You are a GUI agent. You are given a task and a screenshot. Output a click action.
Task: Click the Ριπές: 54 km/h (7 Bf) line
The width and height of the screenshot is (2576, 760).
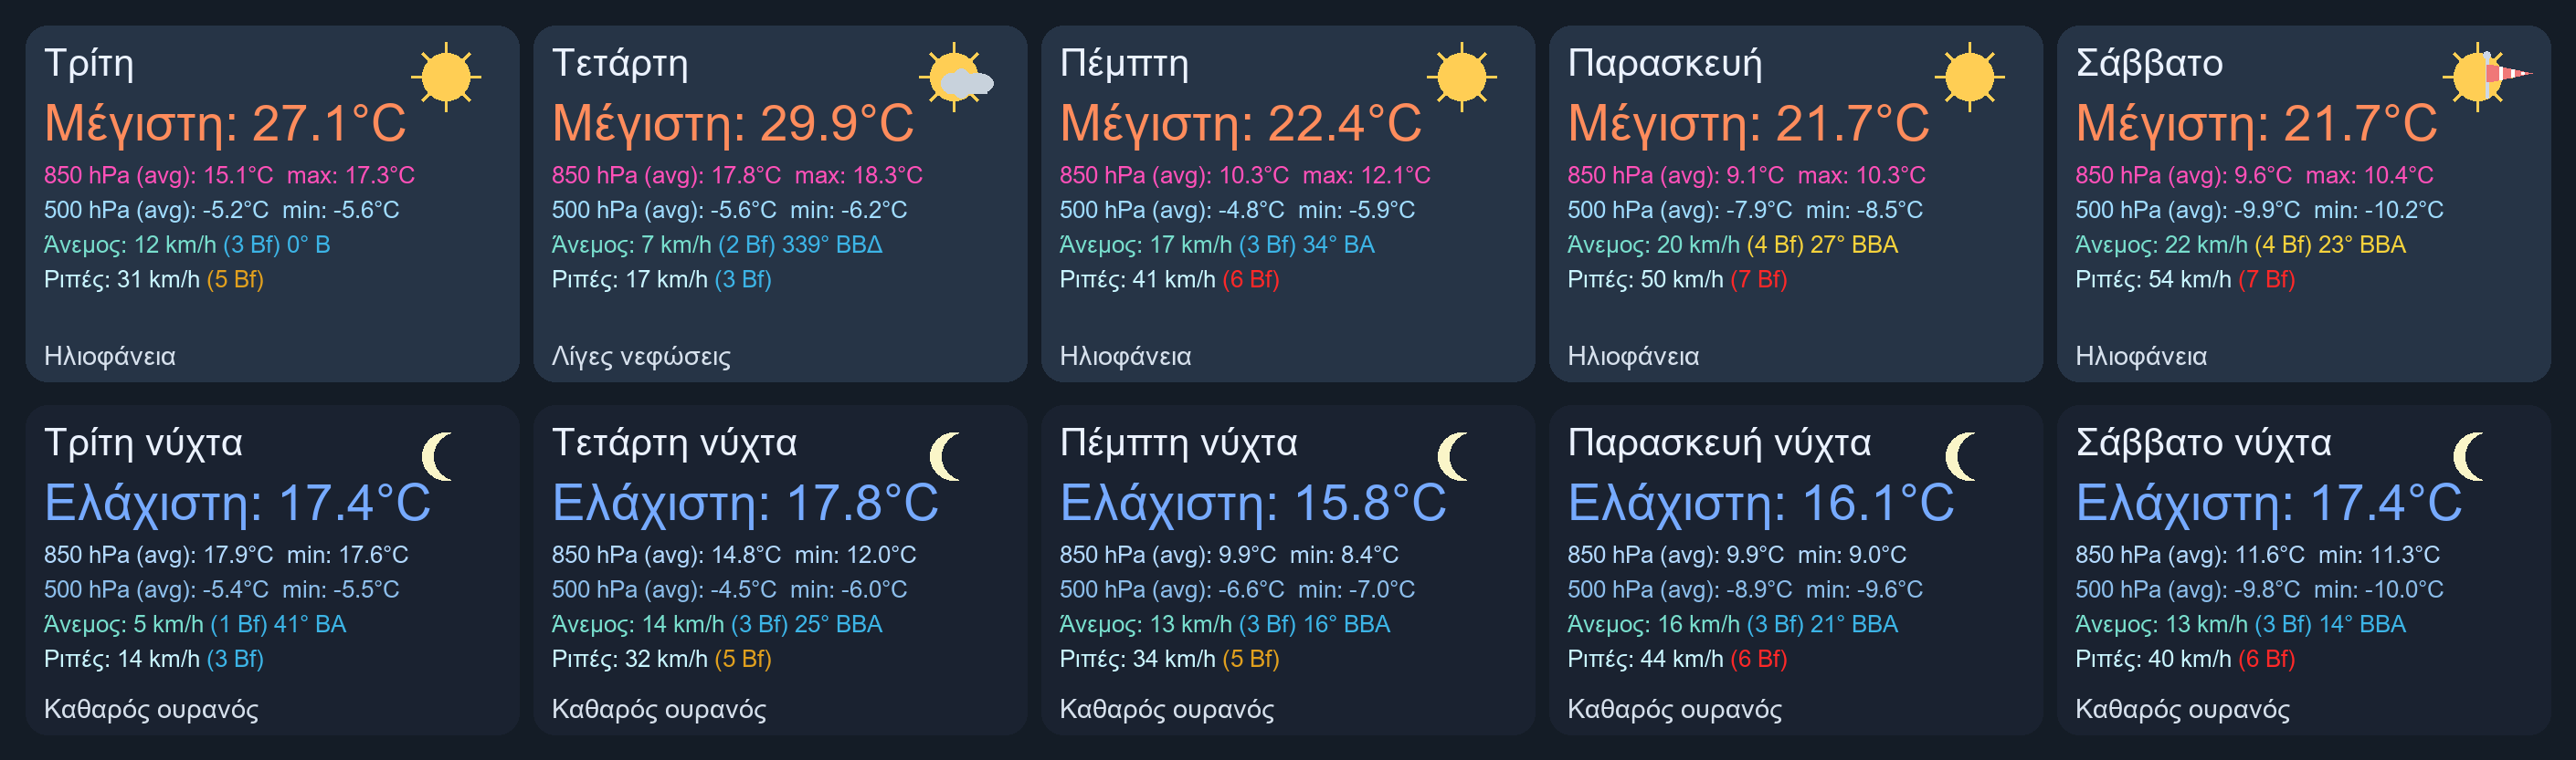2185,279
